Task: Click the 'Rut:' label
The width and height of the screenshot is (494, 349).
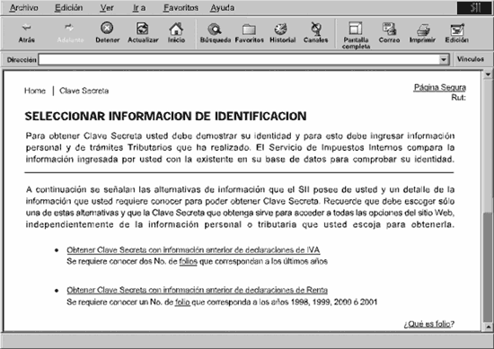Action: coord(458,98)
